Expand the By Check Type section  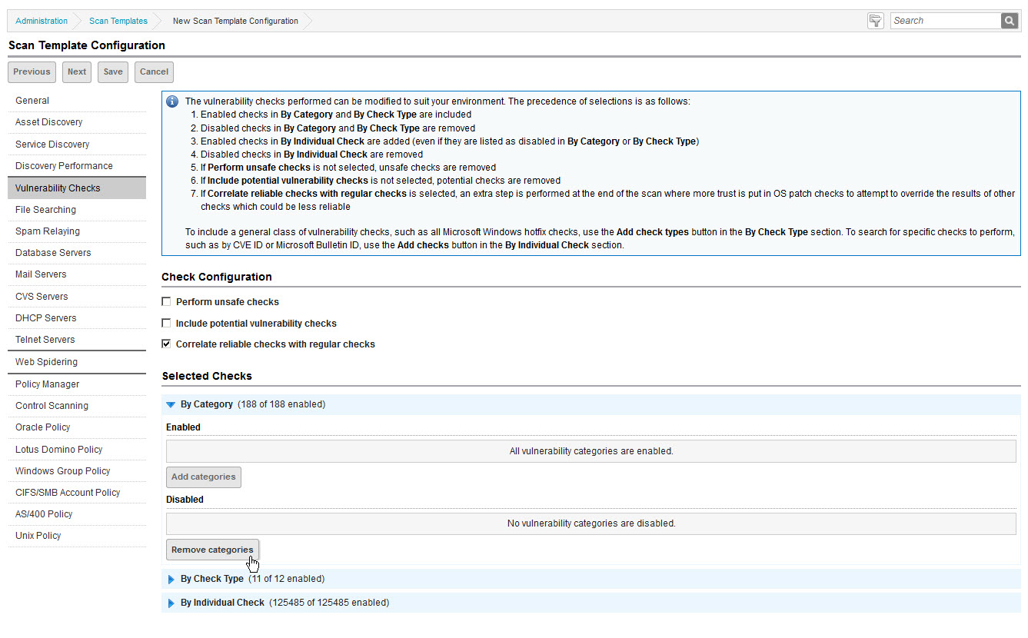click(x=171, y=579)
